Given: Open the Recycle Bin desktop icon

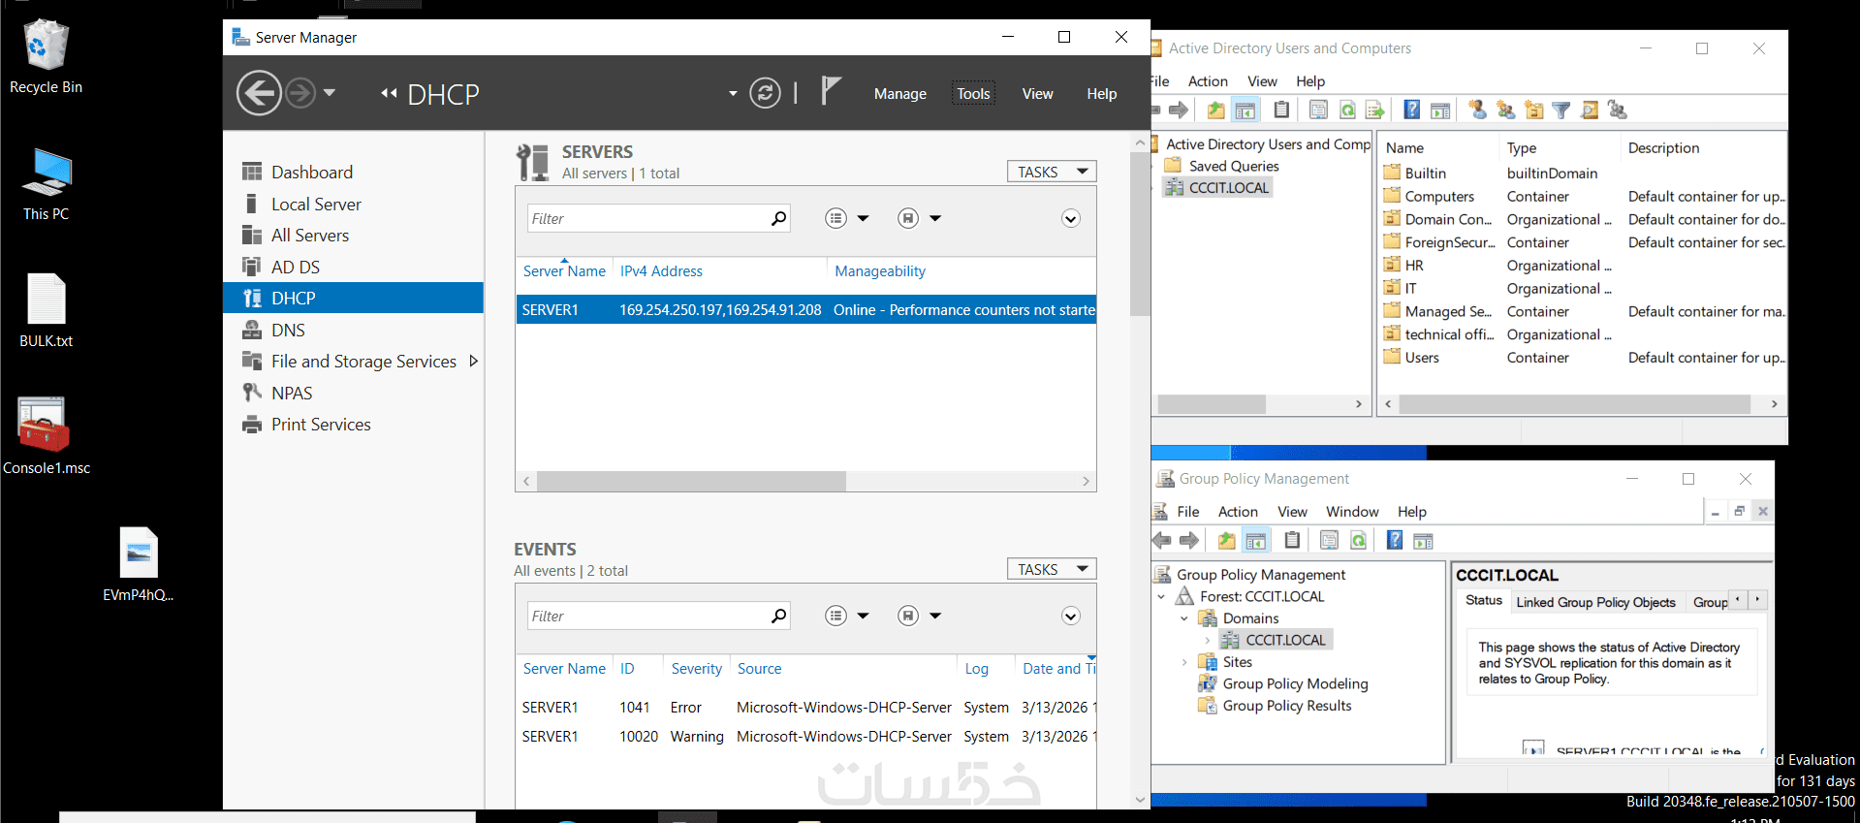Looking at the screenshot, I should click(46, 57).
